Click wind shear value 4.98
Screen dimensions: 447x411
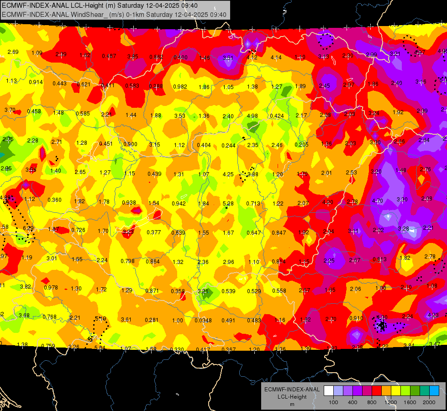pyautogui.click(x=252, y=116)
